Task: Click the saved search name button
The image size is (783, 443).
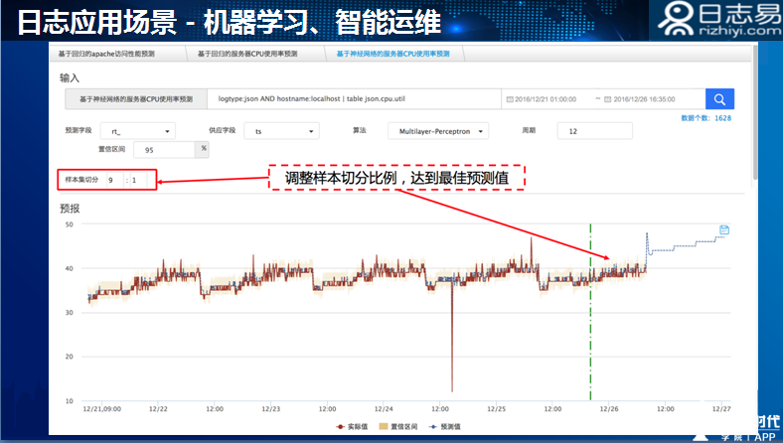Action: pos(136,100)
